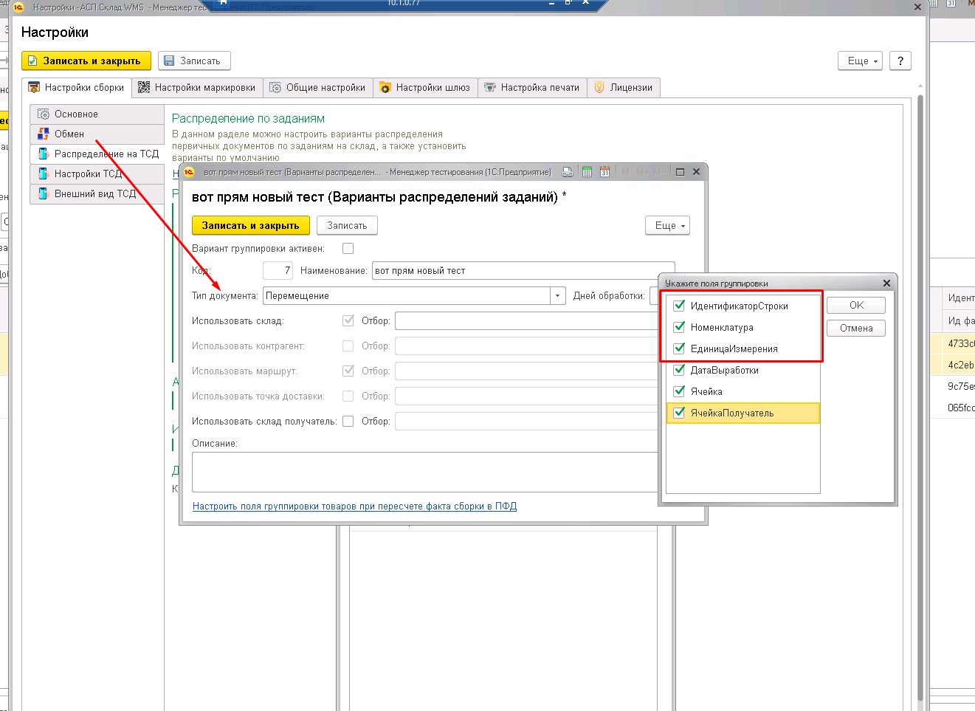The width and height of the screenshot is (975, 711).
Task: Switch to Настройки шлюз tab
Action: tap(425, 87)
